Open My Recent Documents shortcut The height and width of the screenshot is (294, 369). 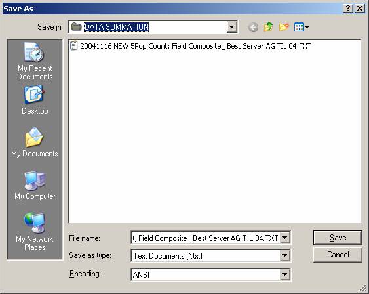35,61
